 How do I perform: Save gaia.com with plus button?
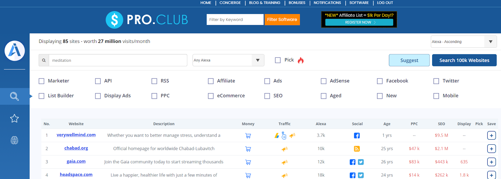click(x=491, y=162)
